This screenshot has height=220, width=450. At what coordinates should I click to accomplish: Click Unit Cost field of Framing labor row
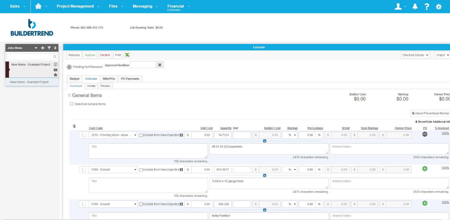pyautogui.click(x=202, y=135)
